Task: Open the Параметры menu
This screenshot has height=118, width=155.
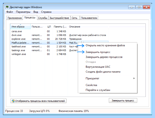Action: [x=23, y=12]
